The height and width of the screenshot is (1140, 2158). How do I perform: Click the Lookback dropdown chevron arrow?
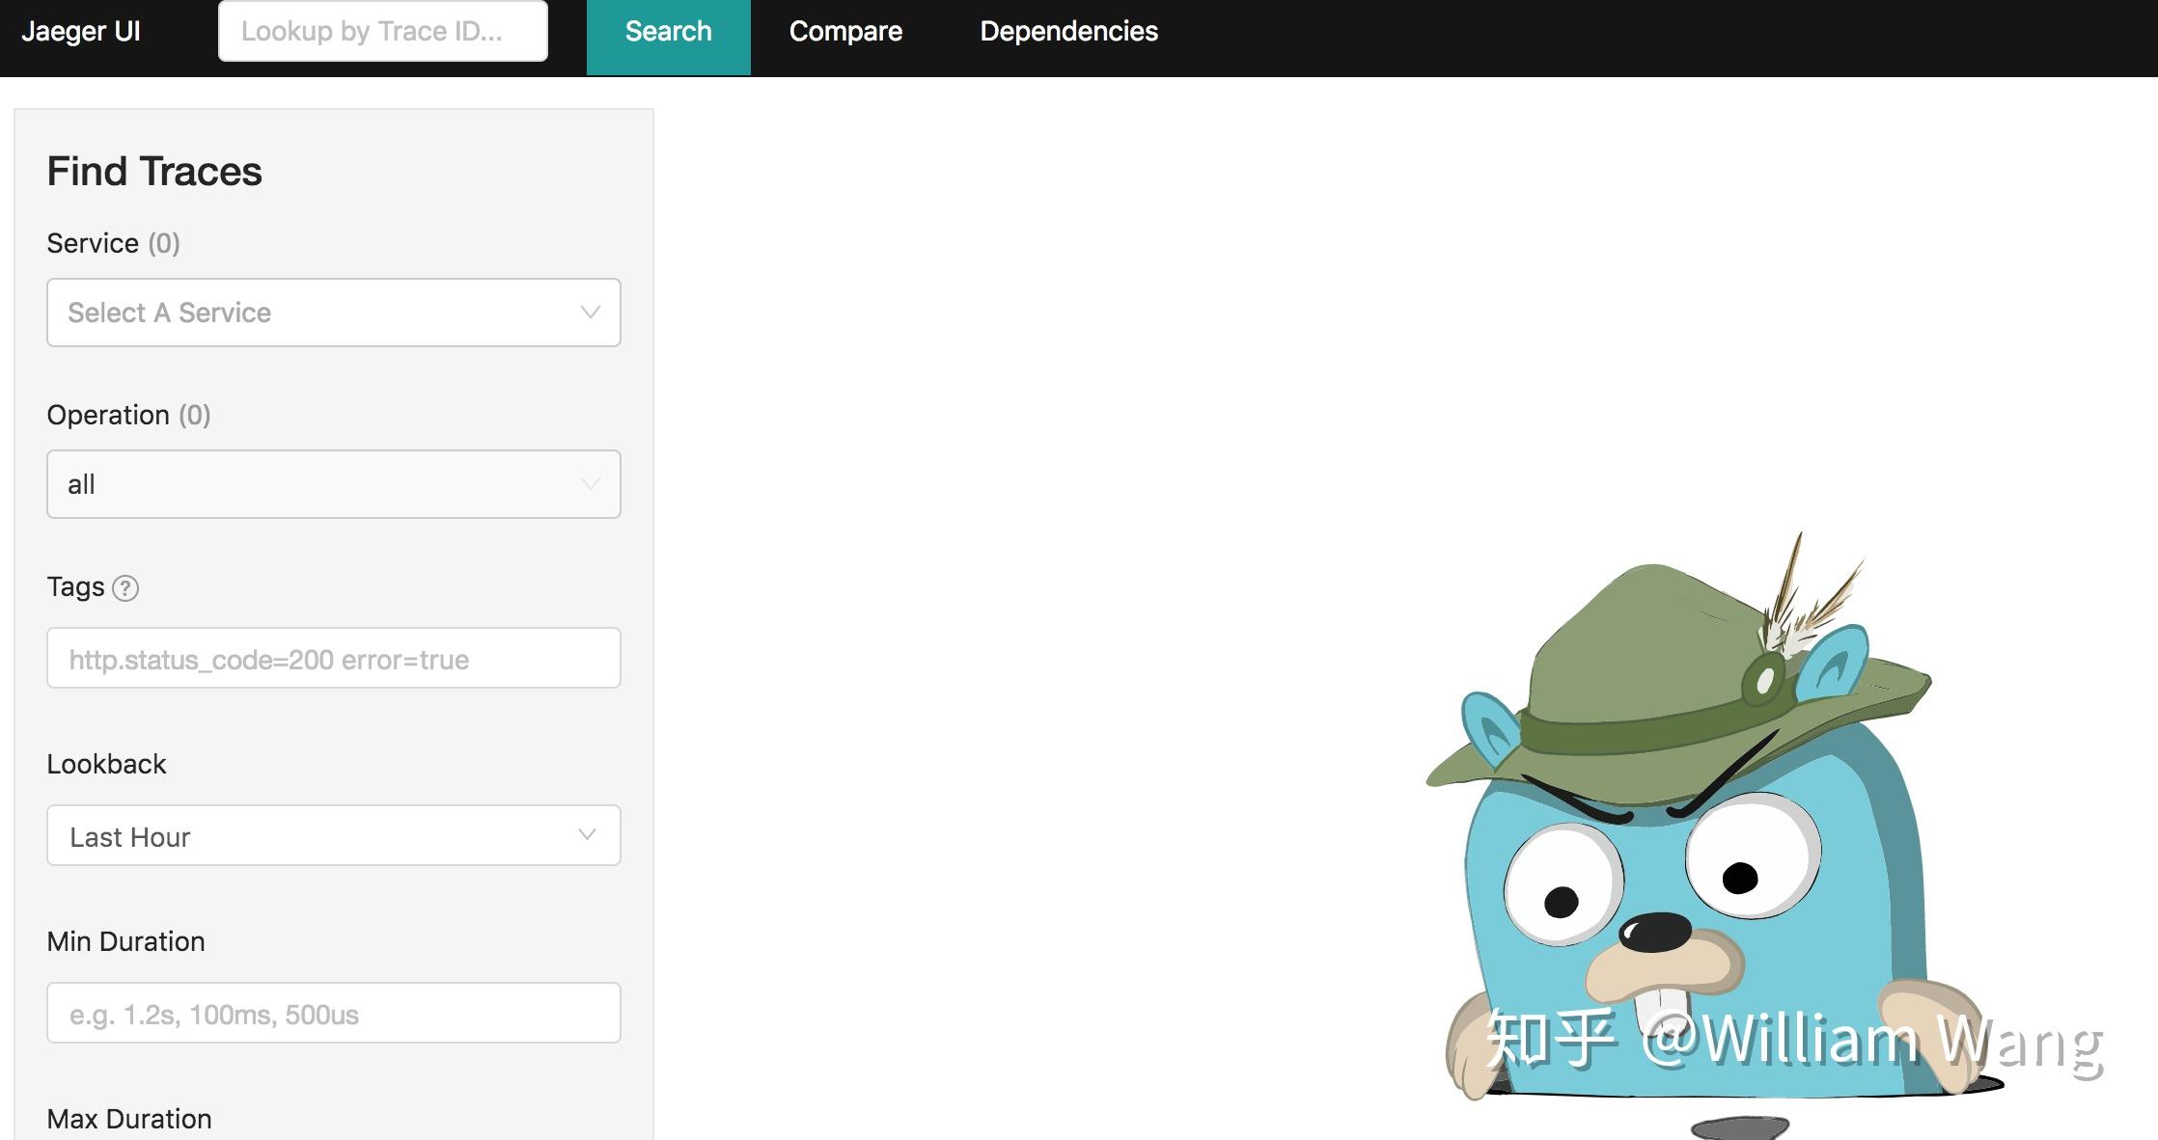pyautogui.click(x=587, y=835)
